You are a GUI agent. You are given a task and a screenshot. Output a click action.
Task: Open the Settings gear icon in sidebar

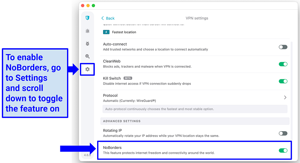87,69
